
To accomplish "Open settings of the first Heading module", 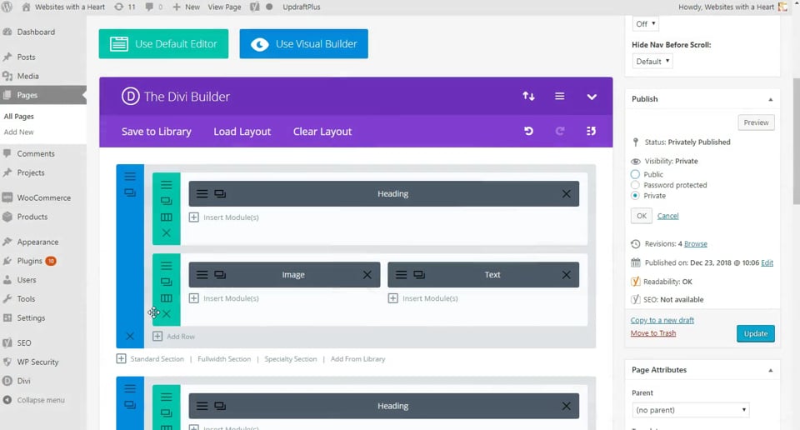I will pos(202,194).
